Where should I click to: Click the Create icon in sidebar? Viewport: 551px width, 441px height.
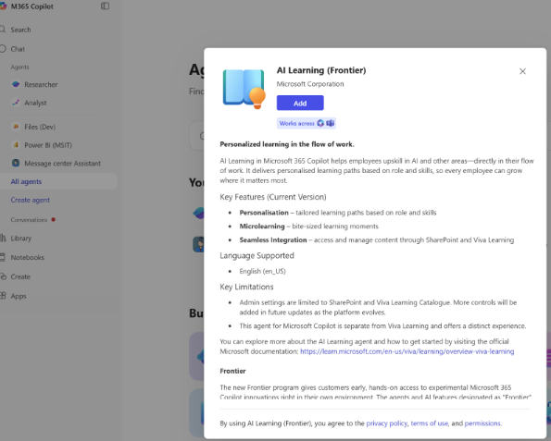(x=3, y=276)
